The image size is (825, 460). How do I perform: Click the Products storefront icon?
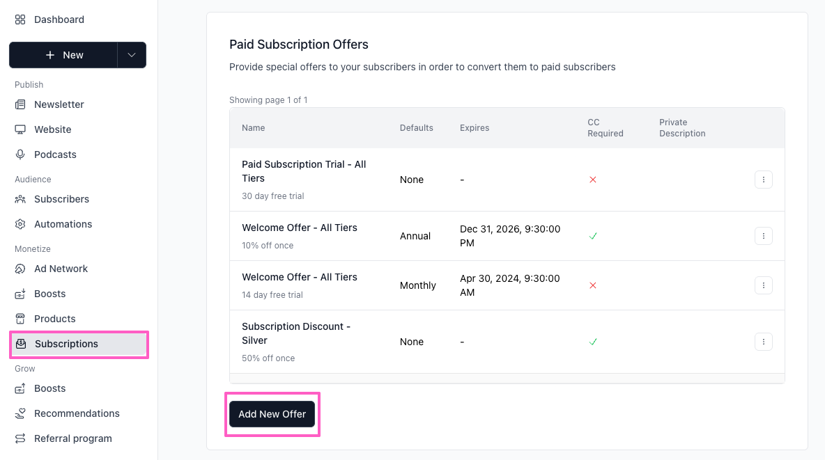20,319
